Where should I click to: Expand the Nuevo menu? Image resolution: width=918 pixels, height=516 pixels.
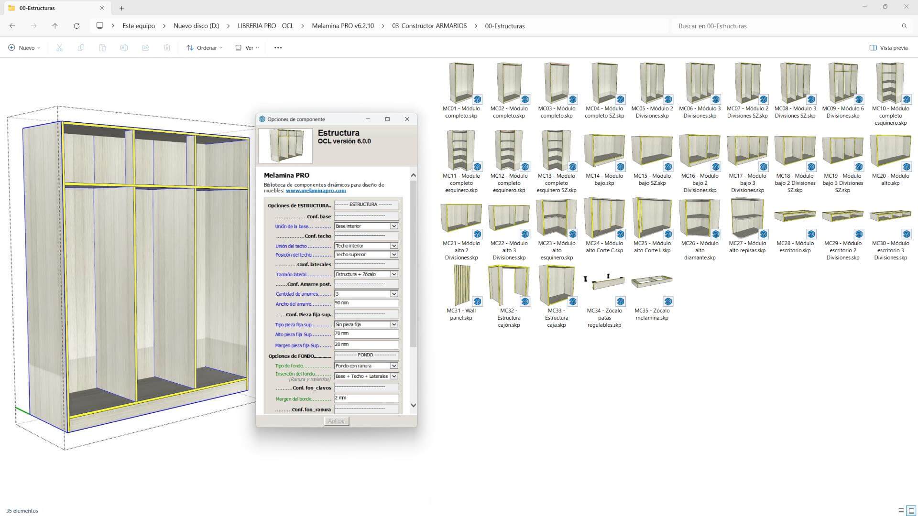click(x=24, y=48)
